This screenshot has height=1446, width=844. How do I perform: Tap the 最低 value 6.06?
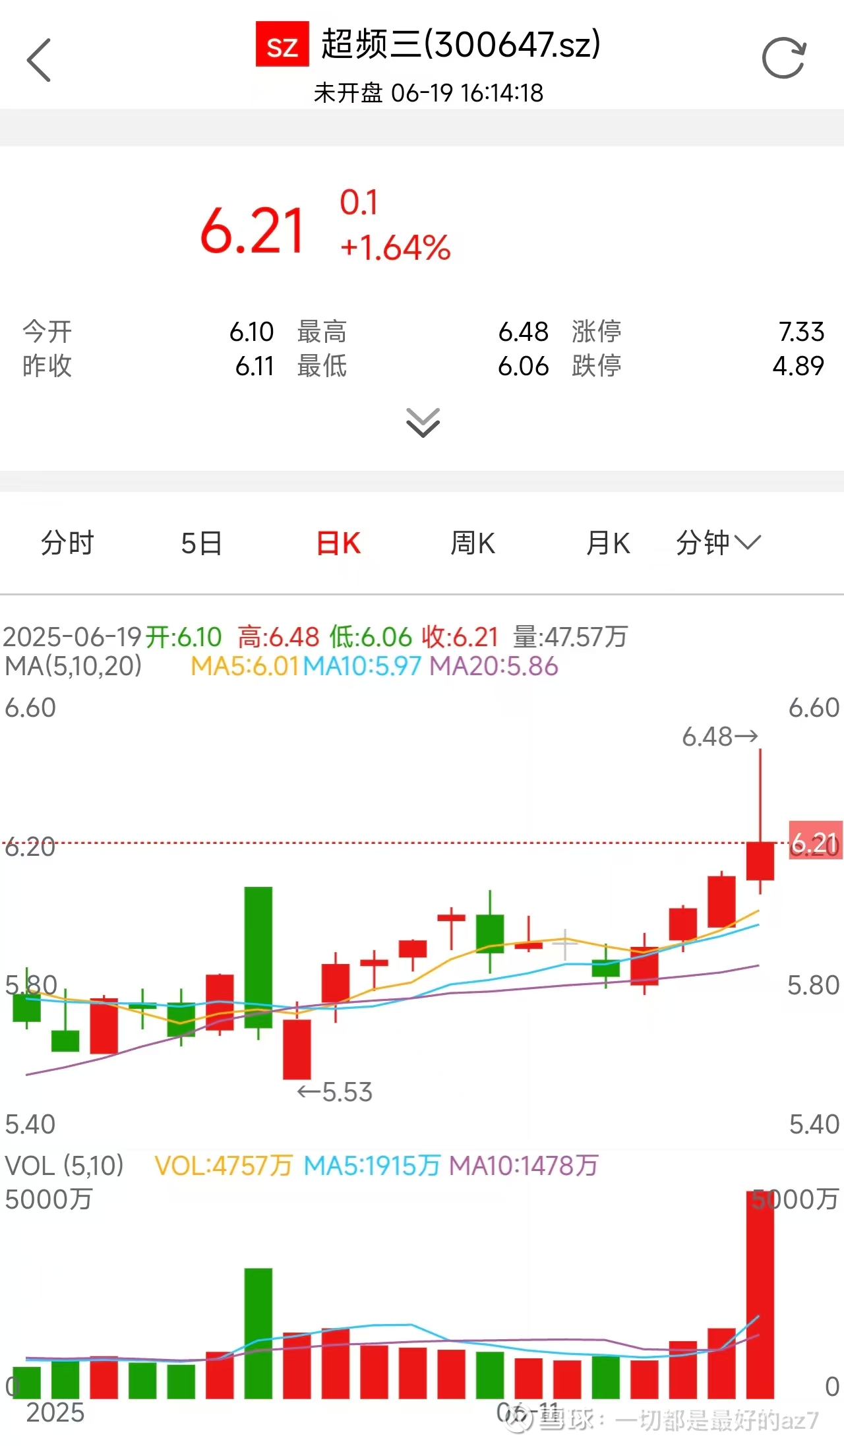coord(523,366)
